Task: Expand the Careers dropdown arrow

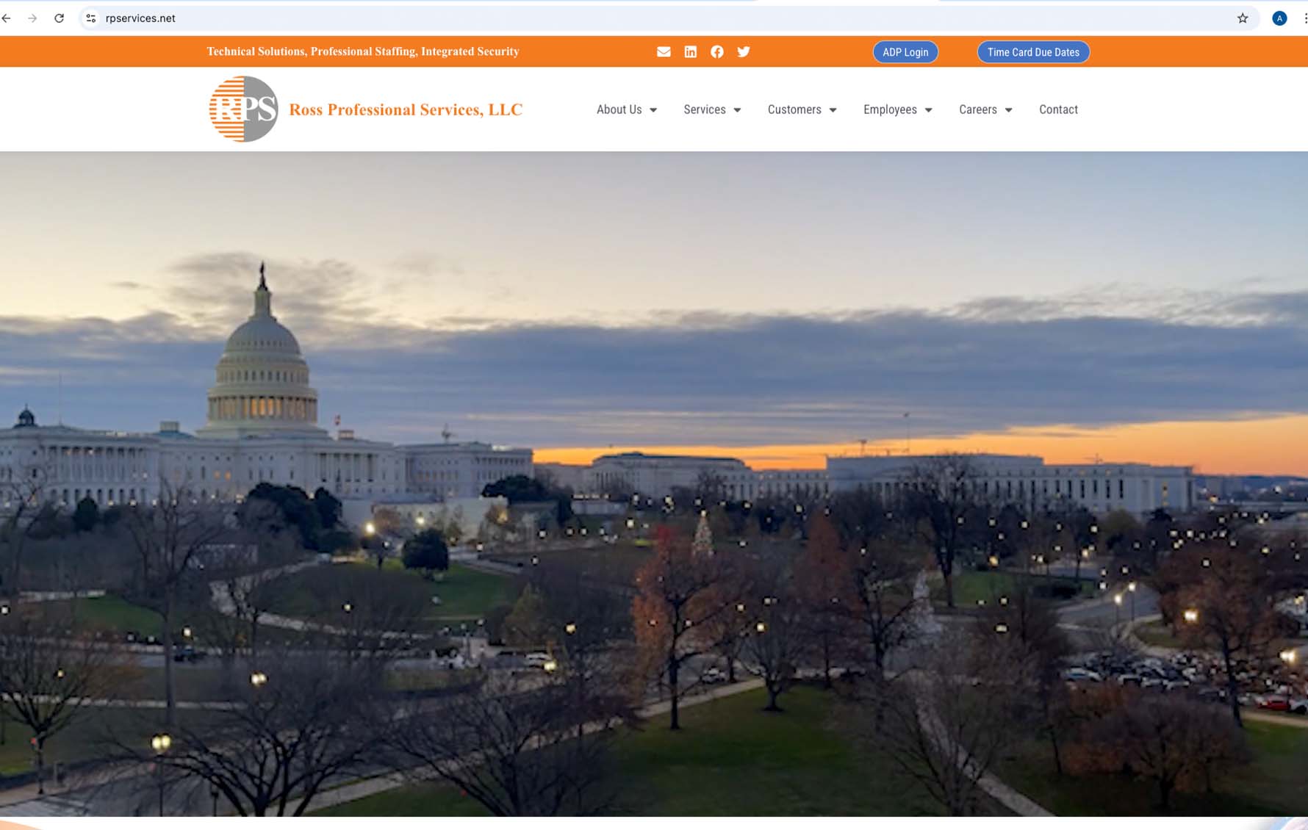Action: pyautogui.click(x=1008, y=110)
